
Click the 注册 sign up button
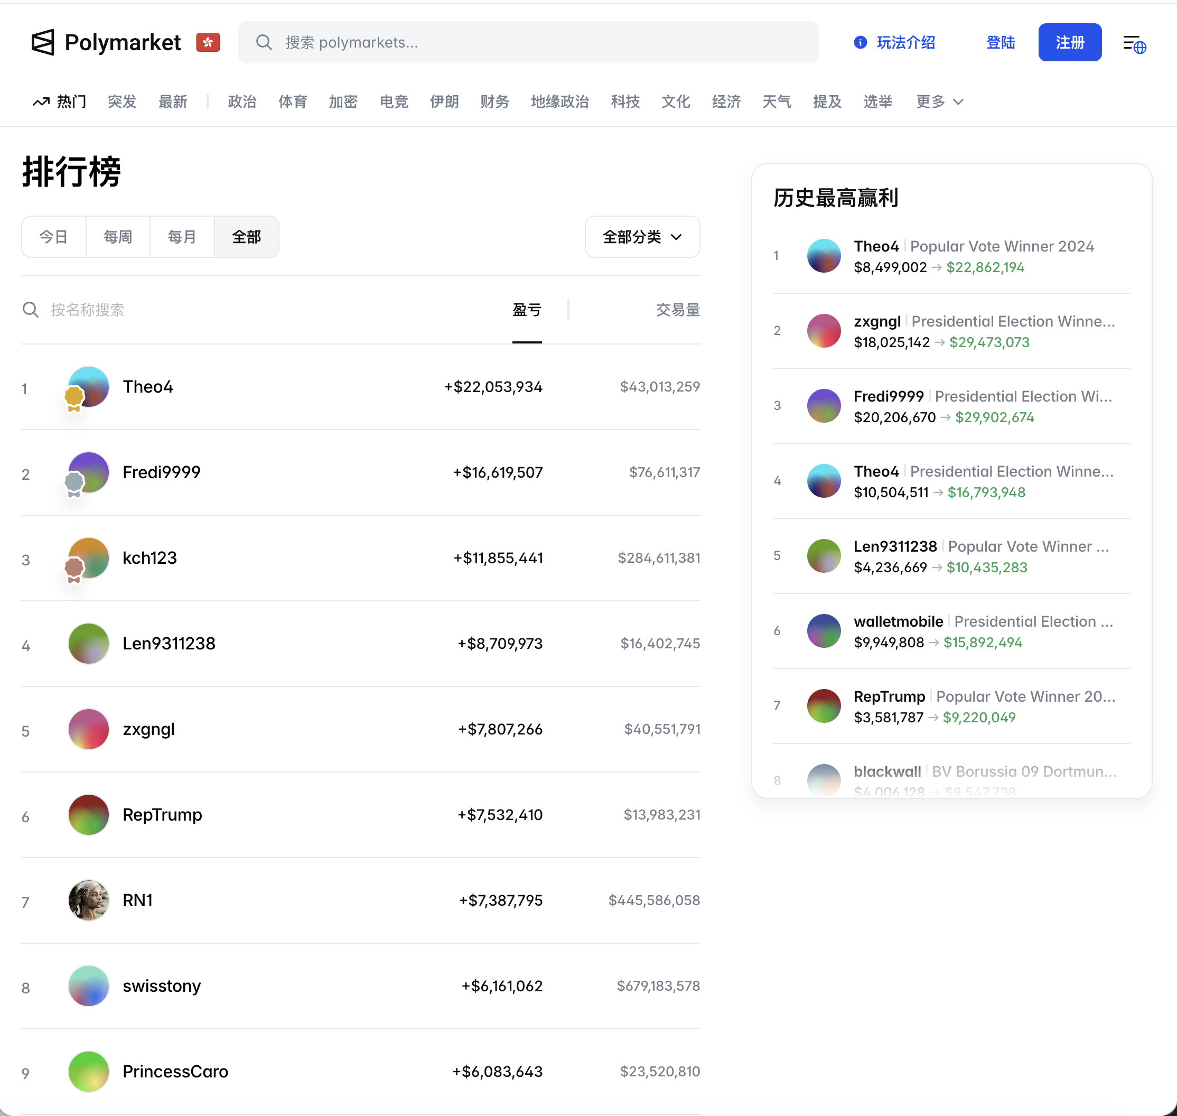(x=1069, y=42)
